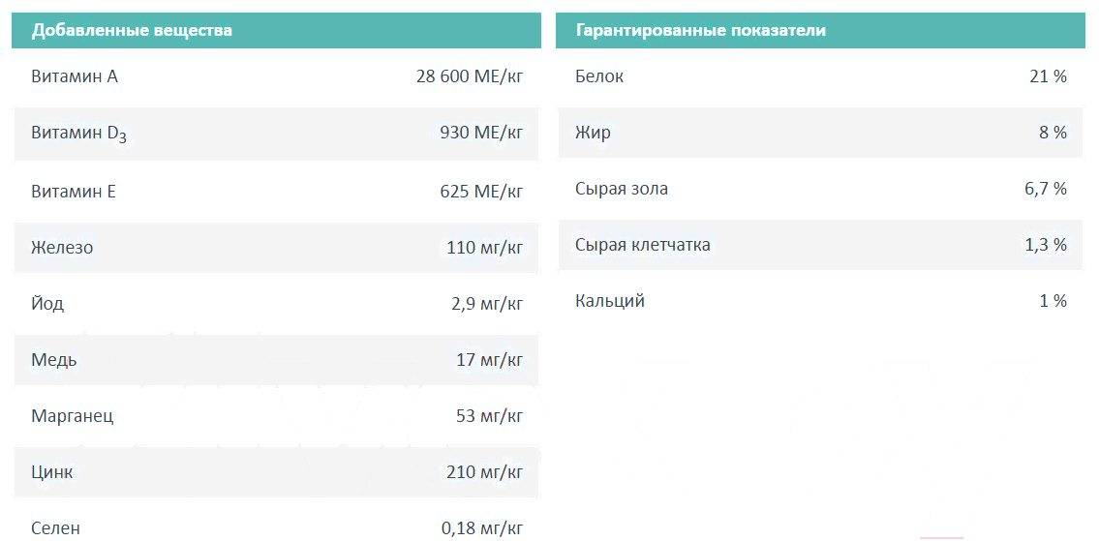Viewport: 1099px width, 541px height.
Task: Click the "28 600 МЕ/кг" value
Action: click(x=470, y=76)
